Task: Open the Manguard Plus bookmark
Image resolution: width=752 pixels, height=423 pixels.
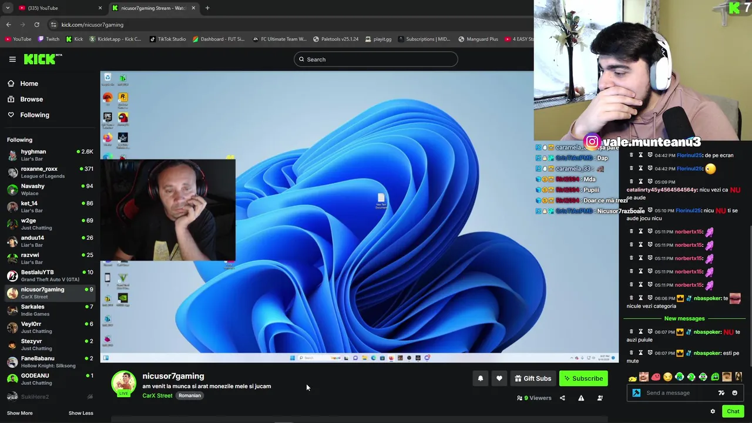Action: pos(478,39)
